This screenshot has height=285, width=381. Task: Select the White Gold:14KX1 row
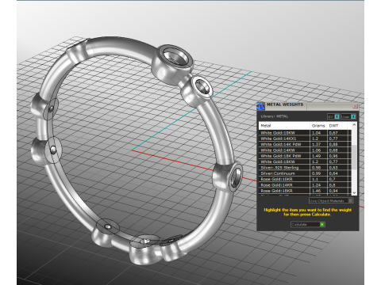tap(305, 139)
